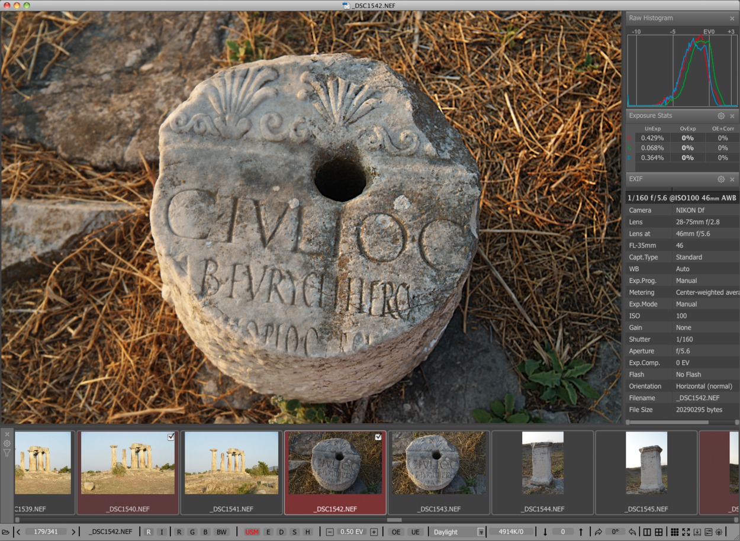Click the split two-pane view icon
The image size is (740, 541).
tap(647, 532)
